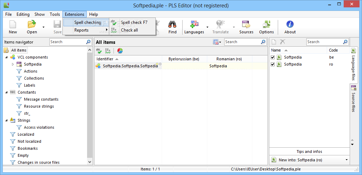Screen dimensions: 362x175
Task: Click the pie chart report icon
Action: click(x=120, y=51)
